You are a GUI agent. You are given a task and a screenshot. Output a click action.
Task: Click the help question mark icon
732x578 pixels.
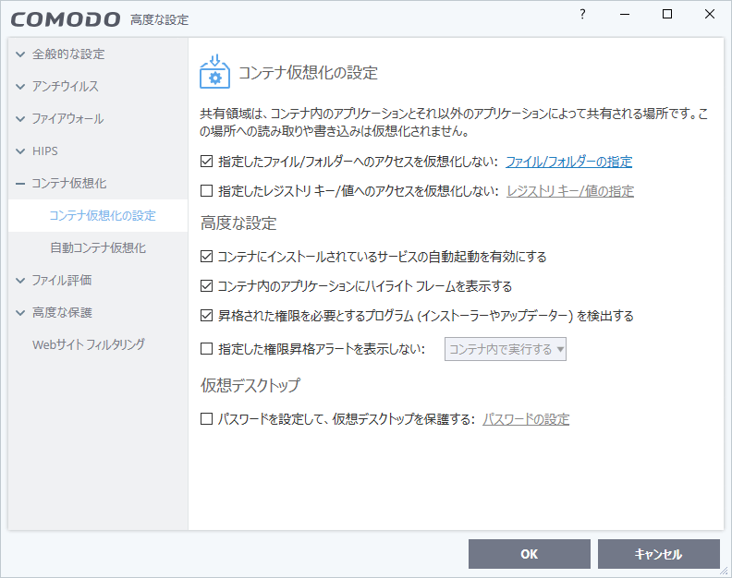(x=582, y=15)
